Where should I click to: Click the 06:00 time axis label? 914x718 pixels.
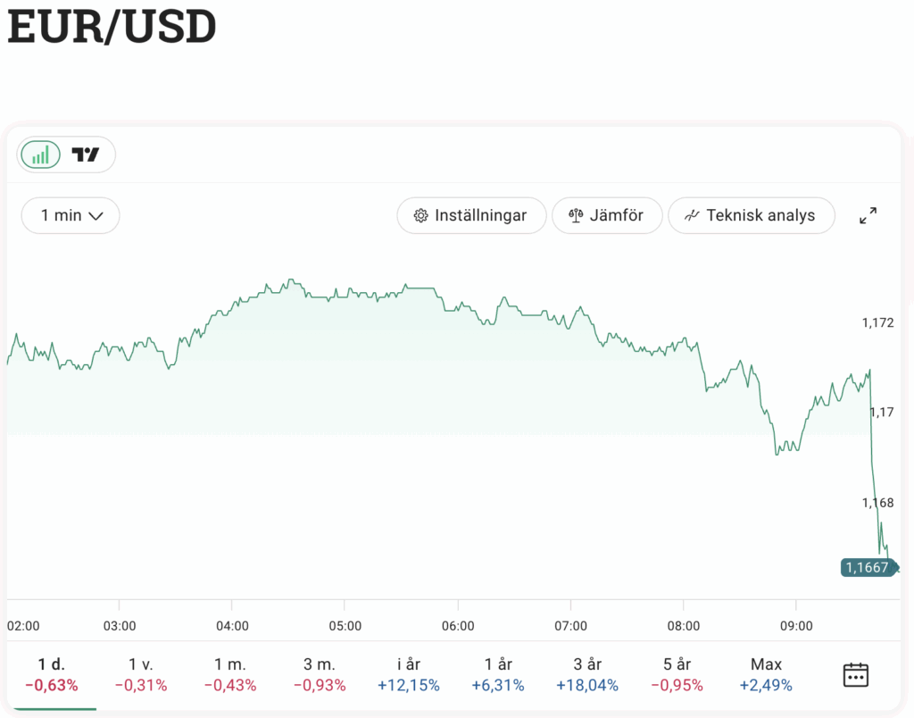tap(458, 626)
